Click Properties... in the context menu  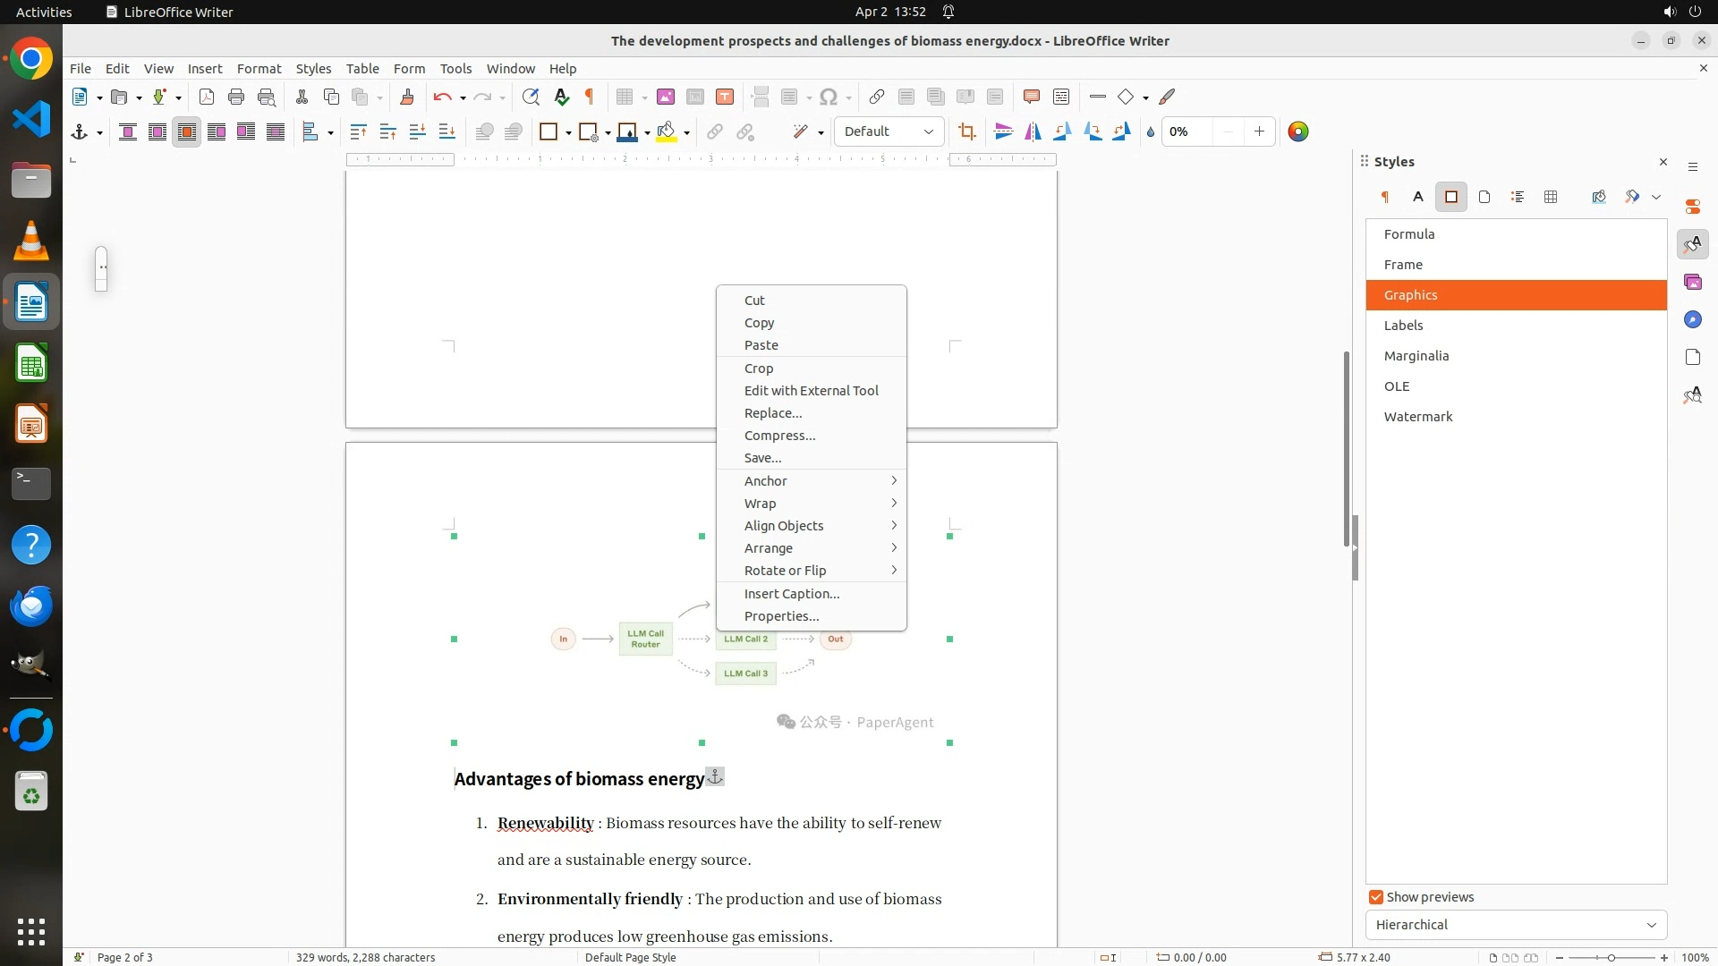click(x=781, y=616)
